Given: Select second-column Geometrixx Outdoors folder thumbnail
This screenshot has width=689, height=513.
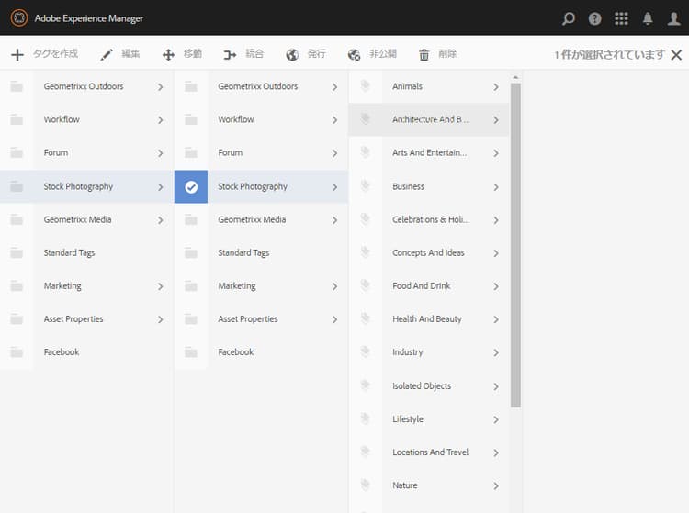Looking at the screenshot, I should pyautogui.click(x=191, y=86).
